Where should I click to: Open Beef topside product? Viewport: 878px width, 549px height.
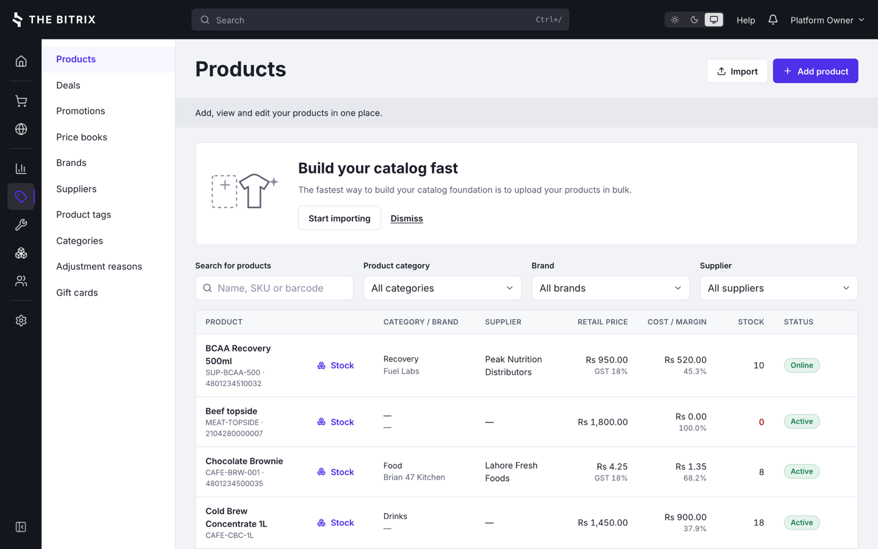231,411
